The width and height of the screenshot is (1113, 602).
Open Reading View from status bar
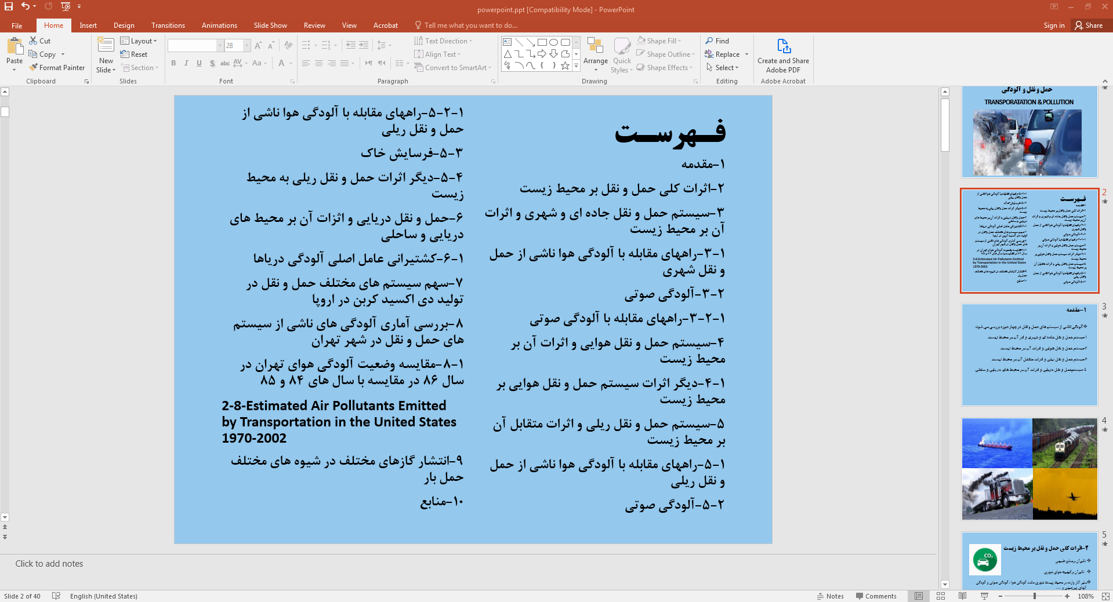click(963, 596)
